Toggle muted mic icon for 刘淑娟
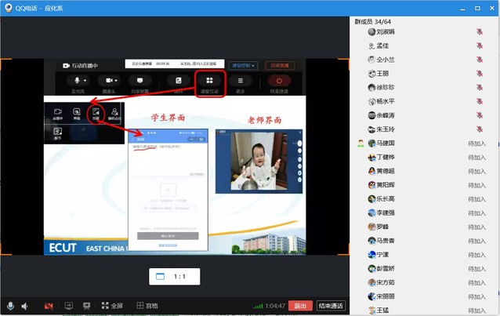500x316 pixels. click(x=479, y=32)
